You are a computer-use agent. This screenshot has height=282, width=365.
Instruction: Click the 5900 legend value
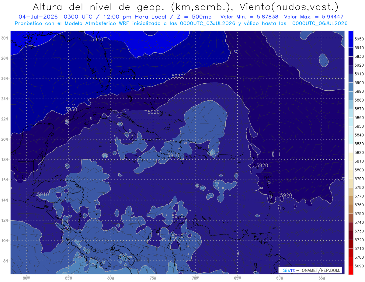pyautogui.click(x=359, y=83)
